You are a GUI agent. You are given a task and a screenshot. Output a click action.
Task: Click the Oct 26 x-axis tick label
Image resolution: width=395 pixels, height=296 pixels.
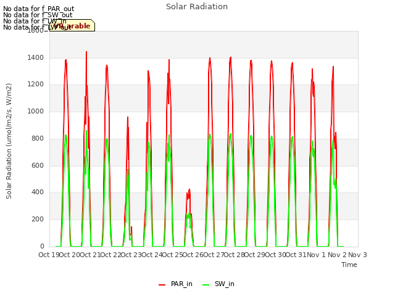pyautogui.click(x=193, y=255)
